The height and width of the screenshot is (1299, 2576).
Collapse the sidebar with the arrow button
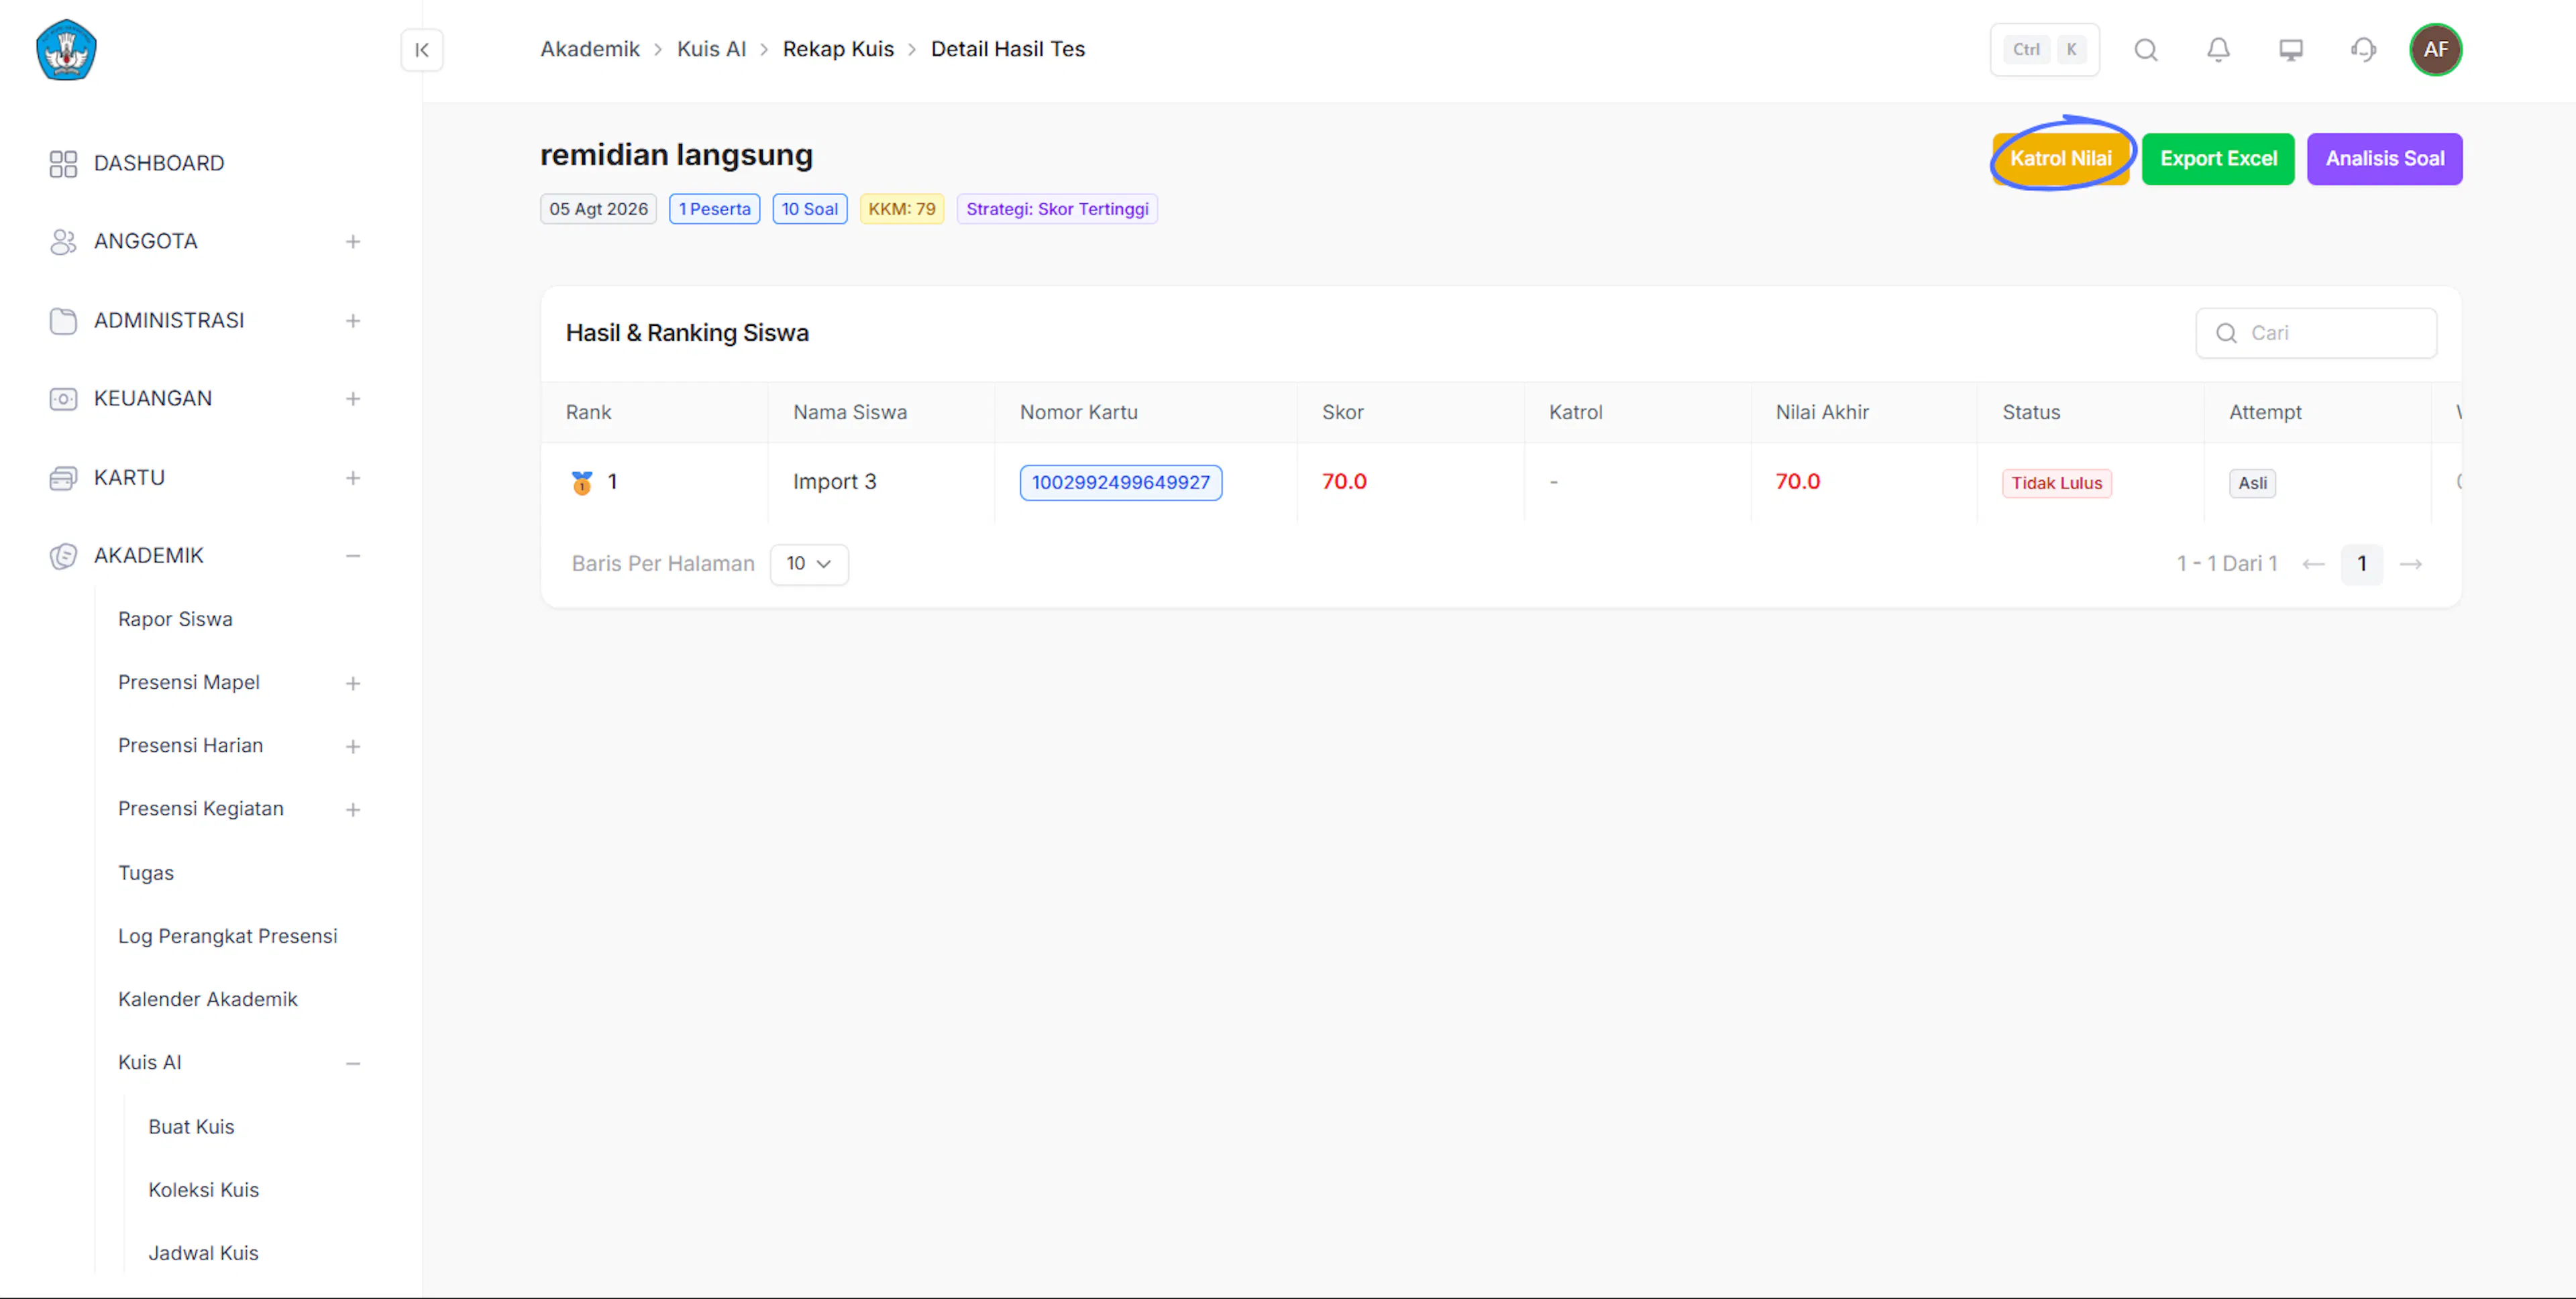[x=422, y=50]
